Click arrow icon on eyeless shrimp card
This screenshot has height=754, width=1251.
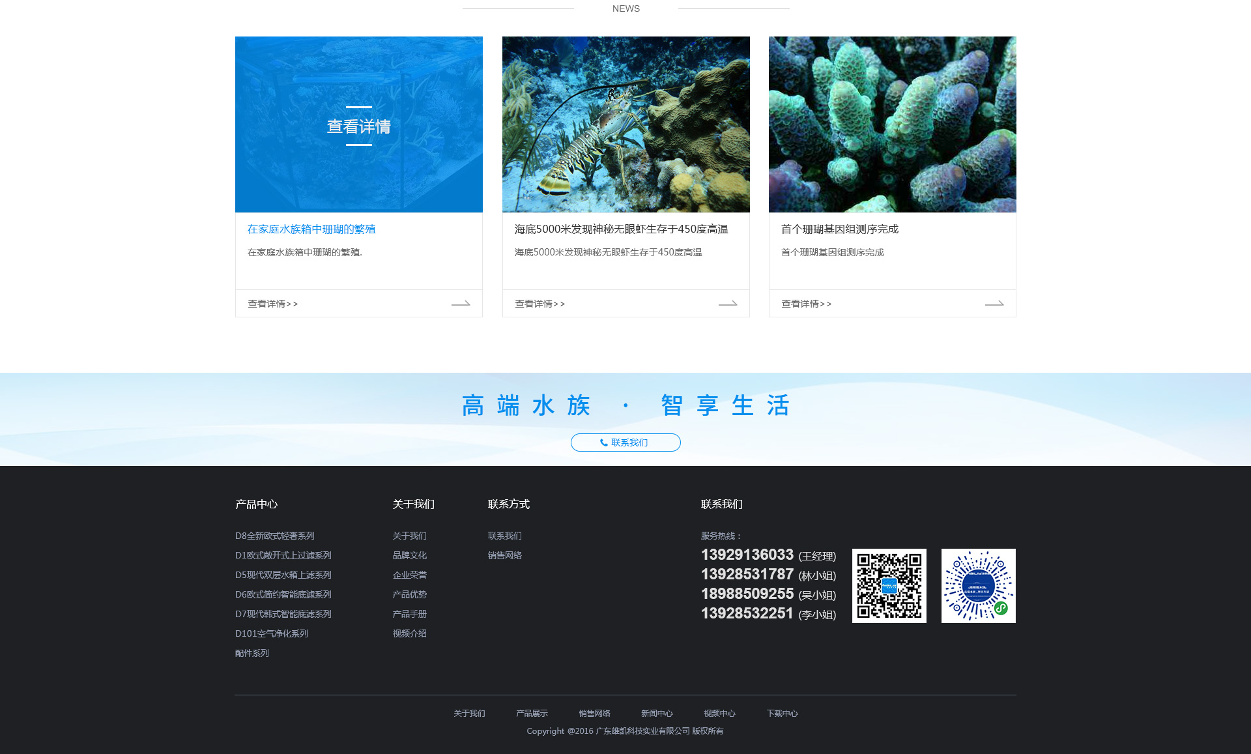tap(728, 304)
